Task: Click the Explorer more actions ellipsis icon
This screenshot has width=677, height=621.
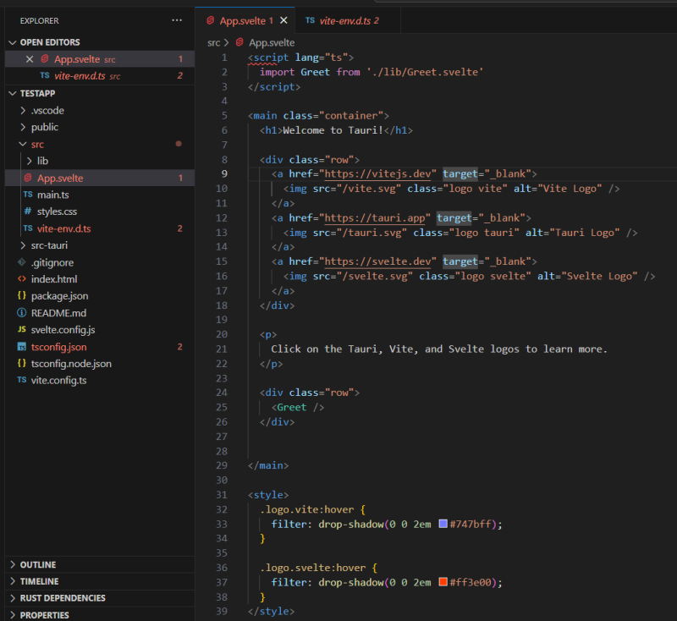Action: point(176,19)
